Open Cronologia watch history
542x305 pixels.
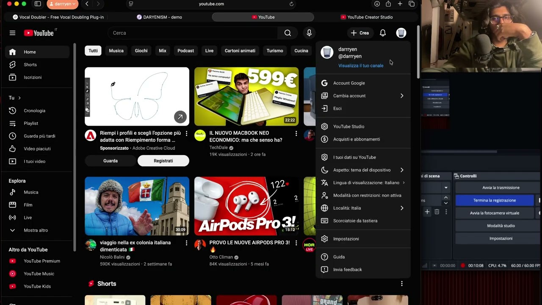[x=37, y=111]
